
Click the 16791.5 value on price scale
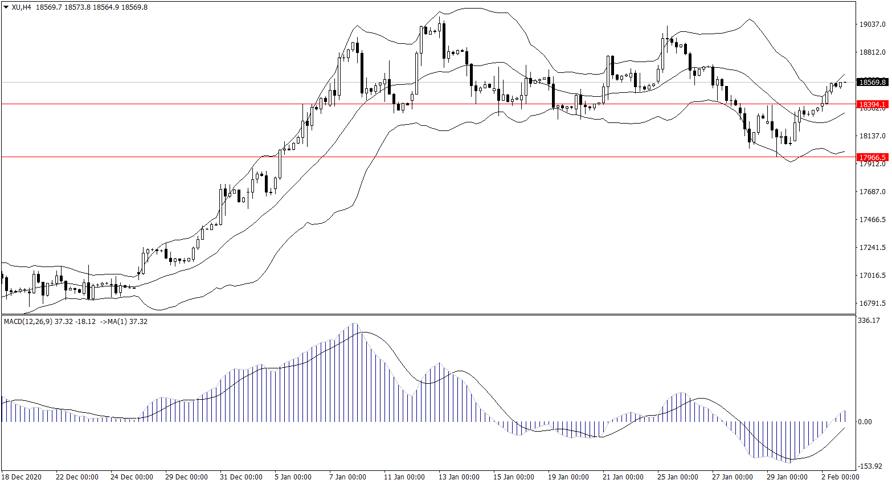pos(872,303)
